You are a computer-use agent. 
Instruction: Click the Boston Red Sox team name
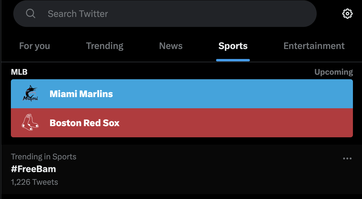click(85, 123)
